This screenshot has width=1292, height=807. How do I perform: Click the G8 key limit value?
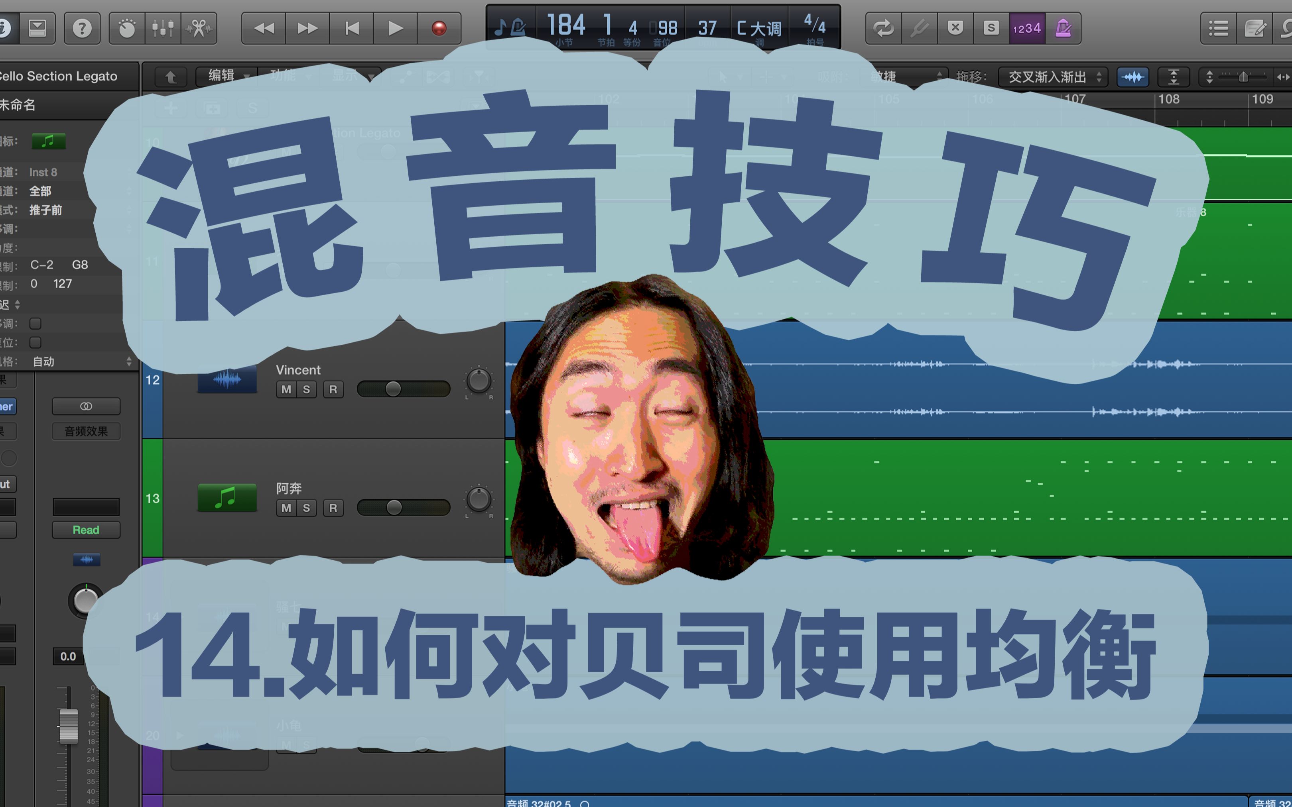click(x=79, y=265)
